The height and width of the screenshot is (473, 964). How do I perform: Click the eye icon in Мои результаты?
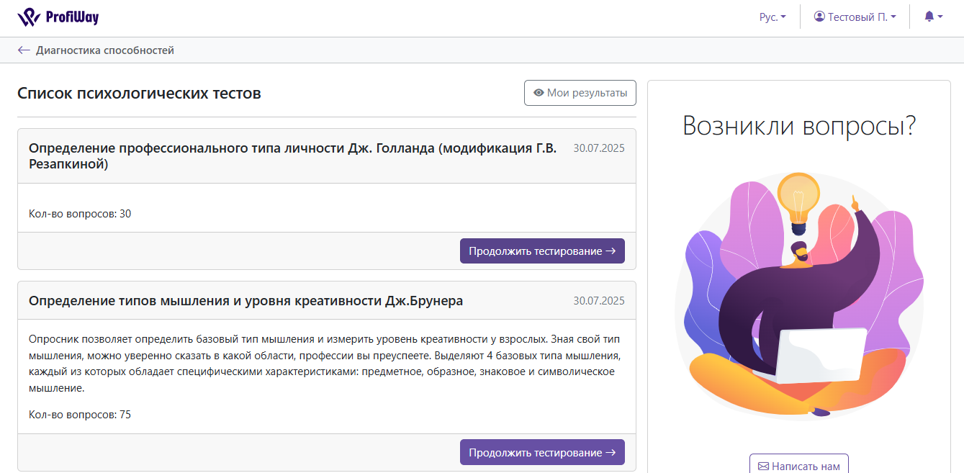click(538, 93)
